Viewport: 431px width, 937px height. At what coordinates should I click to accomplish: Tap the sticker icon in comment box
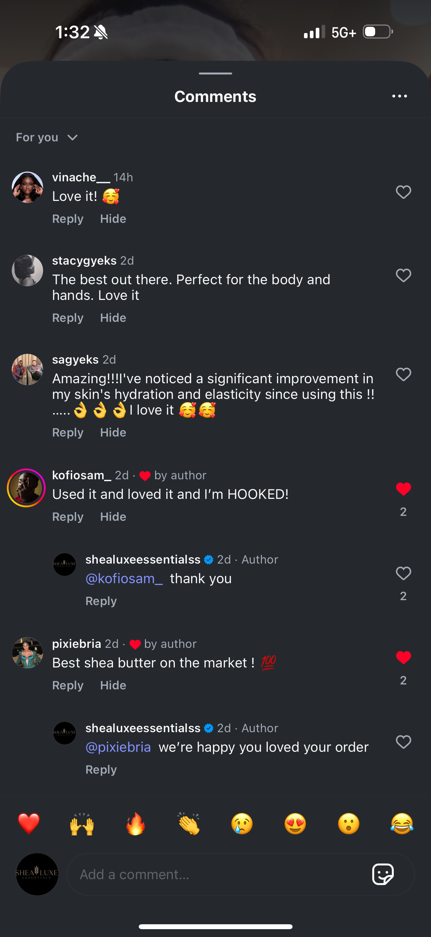point(383,874)
